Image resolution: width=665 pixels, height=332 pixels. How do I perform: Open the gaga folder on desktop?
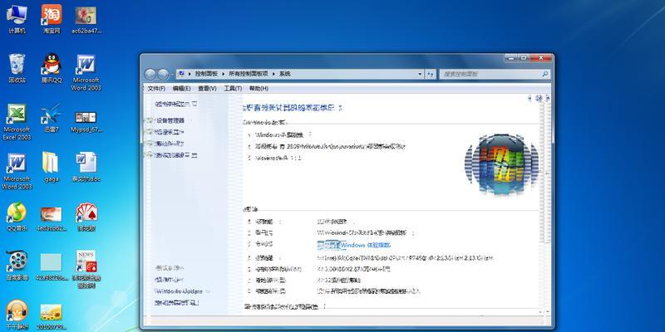[51, 168]
